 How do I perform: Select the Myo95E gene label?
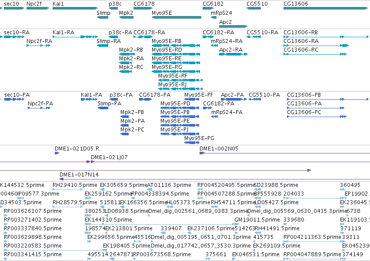(162, 13)
